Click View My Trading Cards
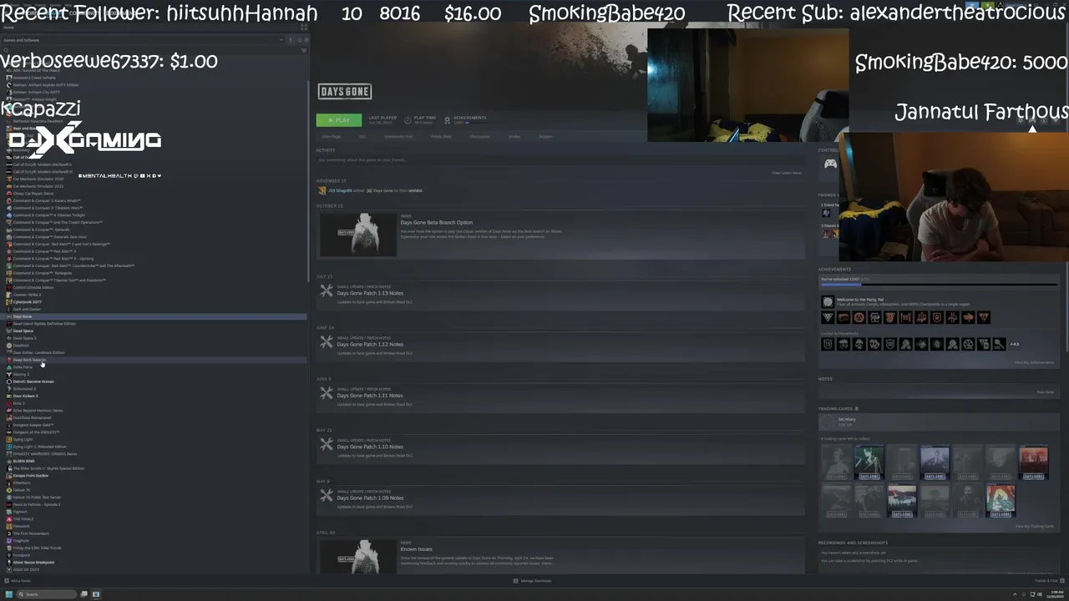This screenshot has height=601, width=1069. (x=1034, y=526)
